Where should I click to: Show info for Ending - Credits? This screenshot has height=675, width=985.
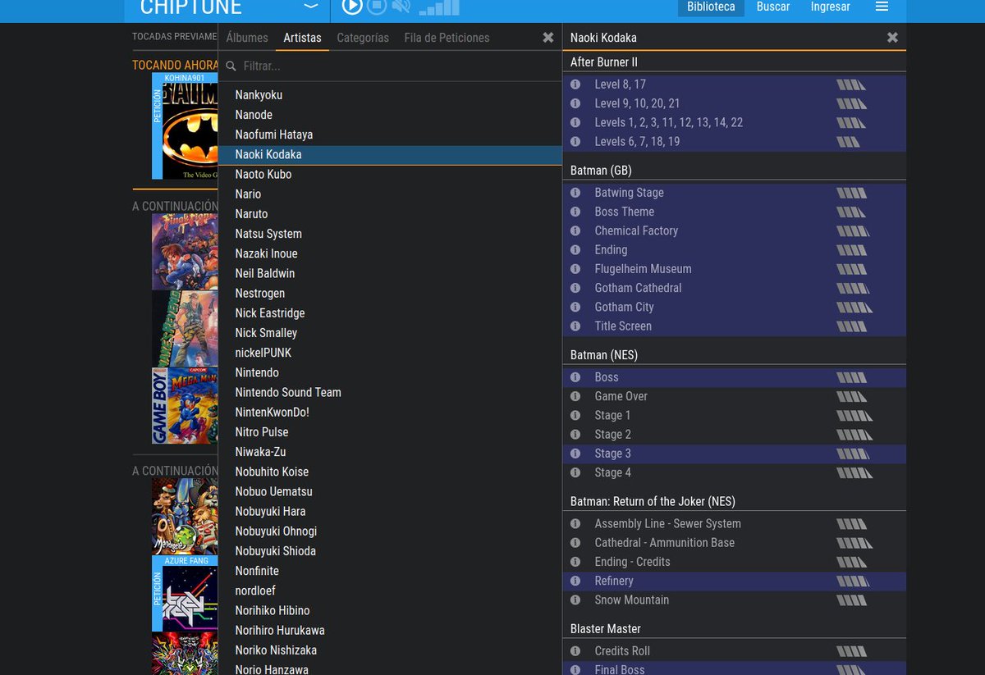coord(575,562)
